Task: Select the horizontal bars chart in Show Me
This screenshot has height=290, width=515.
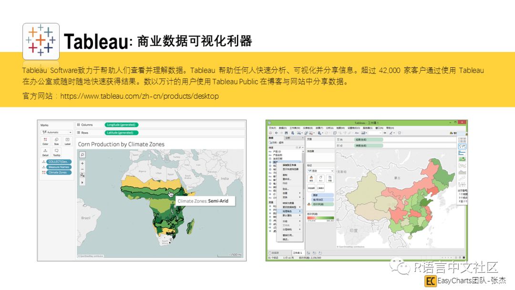Action: click(x=462, y=153)
